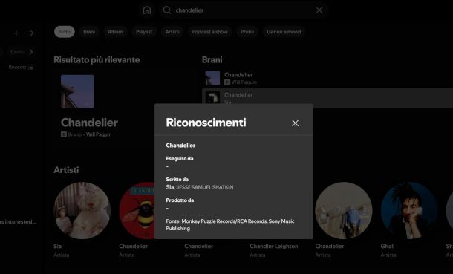Click the Recenti label in sidebar
This screenshot has height=274, width=453.
tap(17, 67)
